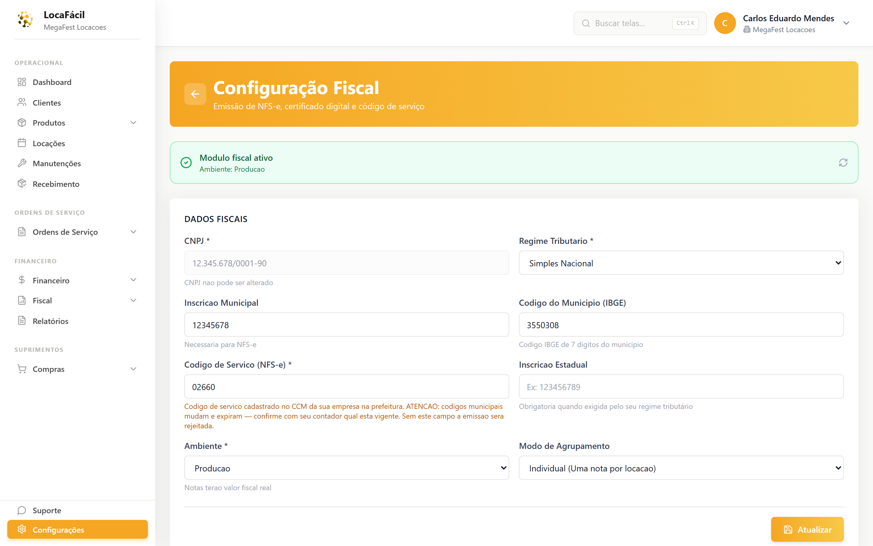Click the green check status icon

tap(186, 163)
